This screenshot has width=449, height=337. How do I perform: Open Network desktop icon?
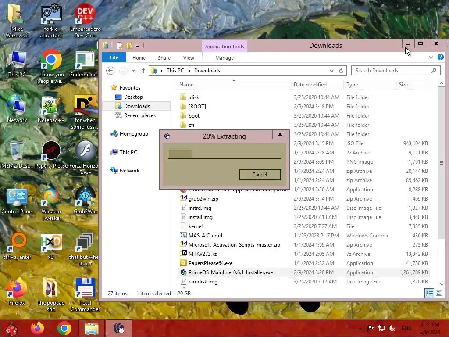point(17,109)
